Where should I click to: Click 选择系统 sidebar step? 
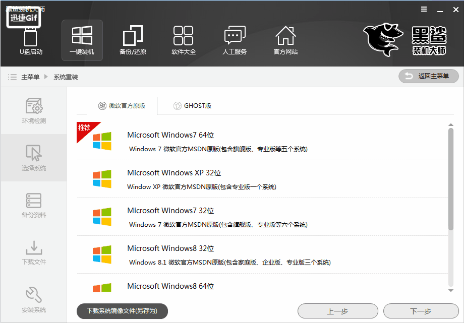click(34, 158)
